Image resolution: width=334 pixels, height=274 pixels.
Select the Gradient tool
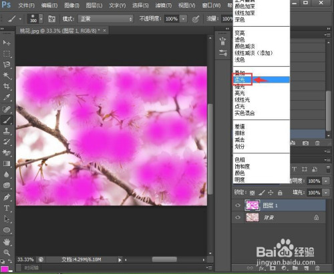(7, 163)
